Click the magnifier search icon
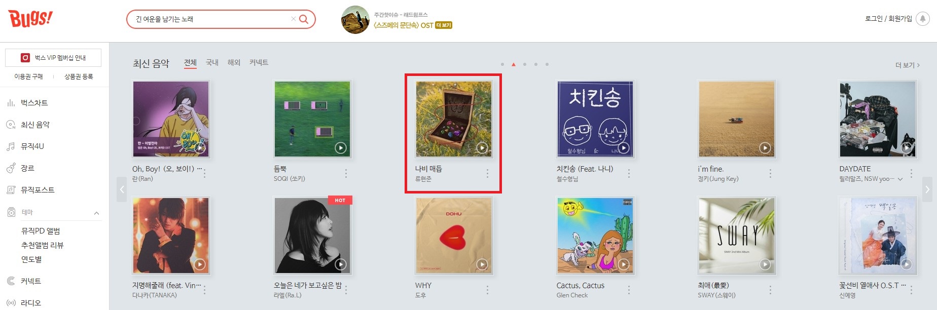The height and width of the screenshot is (310, 937). 304,19
